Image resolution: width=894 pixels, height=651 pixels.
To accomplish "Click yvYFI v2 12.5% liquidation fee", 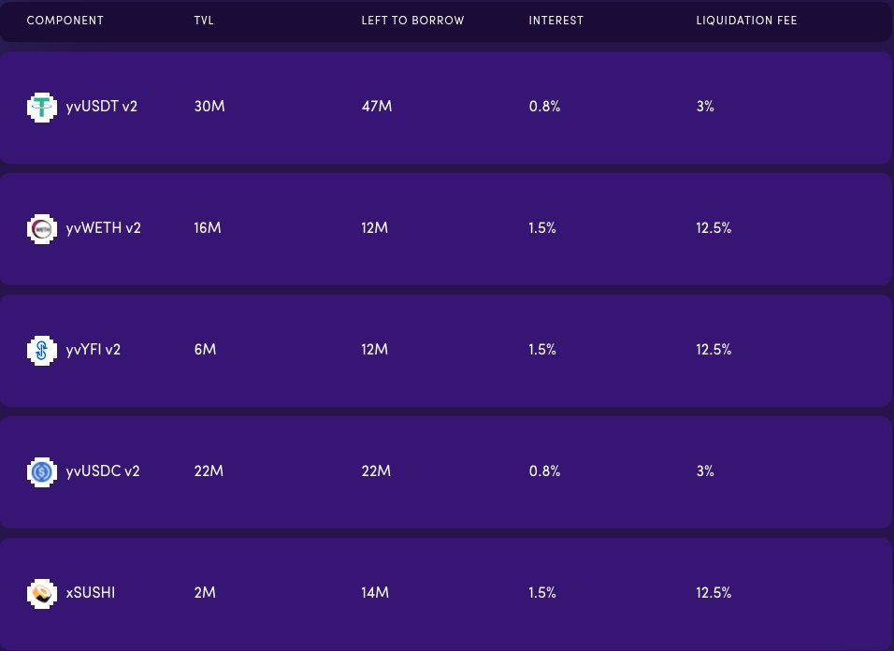I will coord(714,350).
